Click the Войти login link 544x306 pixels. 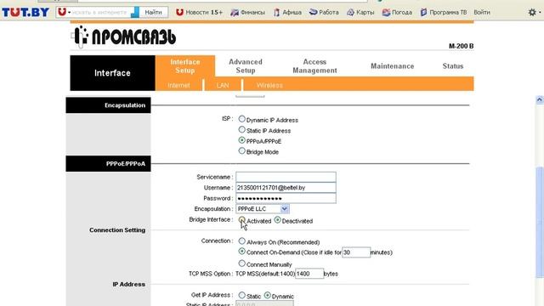[482, 12]
